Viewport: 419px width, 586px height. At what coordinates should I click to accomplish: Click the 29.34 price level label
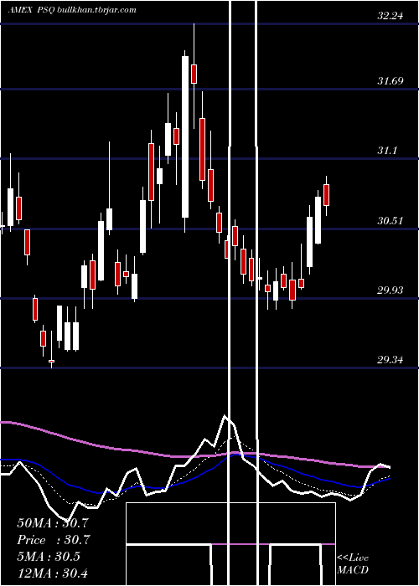391,360
